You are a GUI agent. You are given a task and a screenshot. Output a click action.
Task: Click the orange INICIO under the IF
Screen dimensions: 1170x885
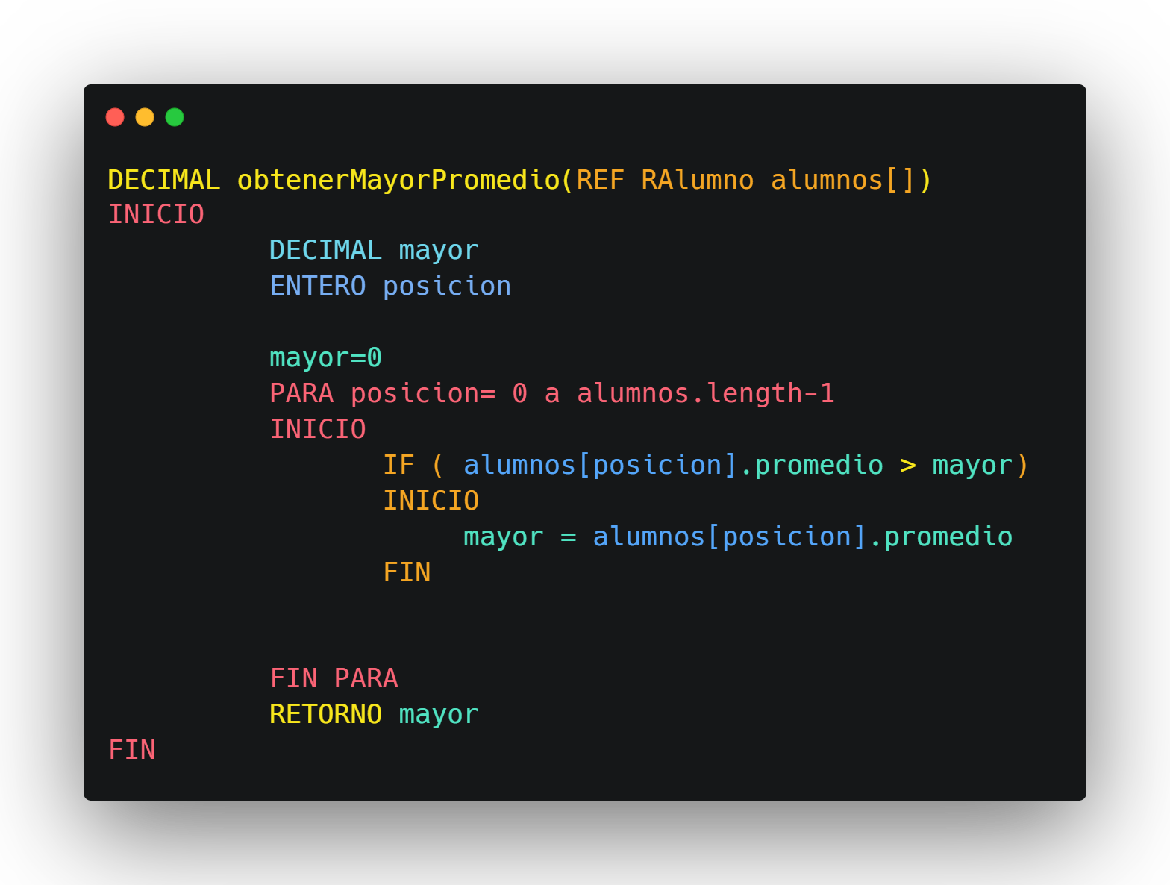(x=431, y=501)
